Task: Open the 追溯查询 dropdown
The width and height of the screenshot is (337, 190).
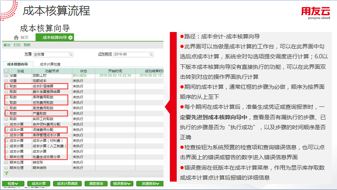Action: [x=150, y=184]
